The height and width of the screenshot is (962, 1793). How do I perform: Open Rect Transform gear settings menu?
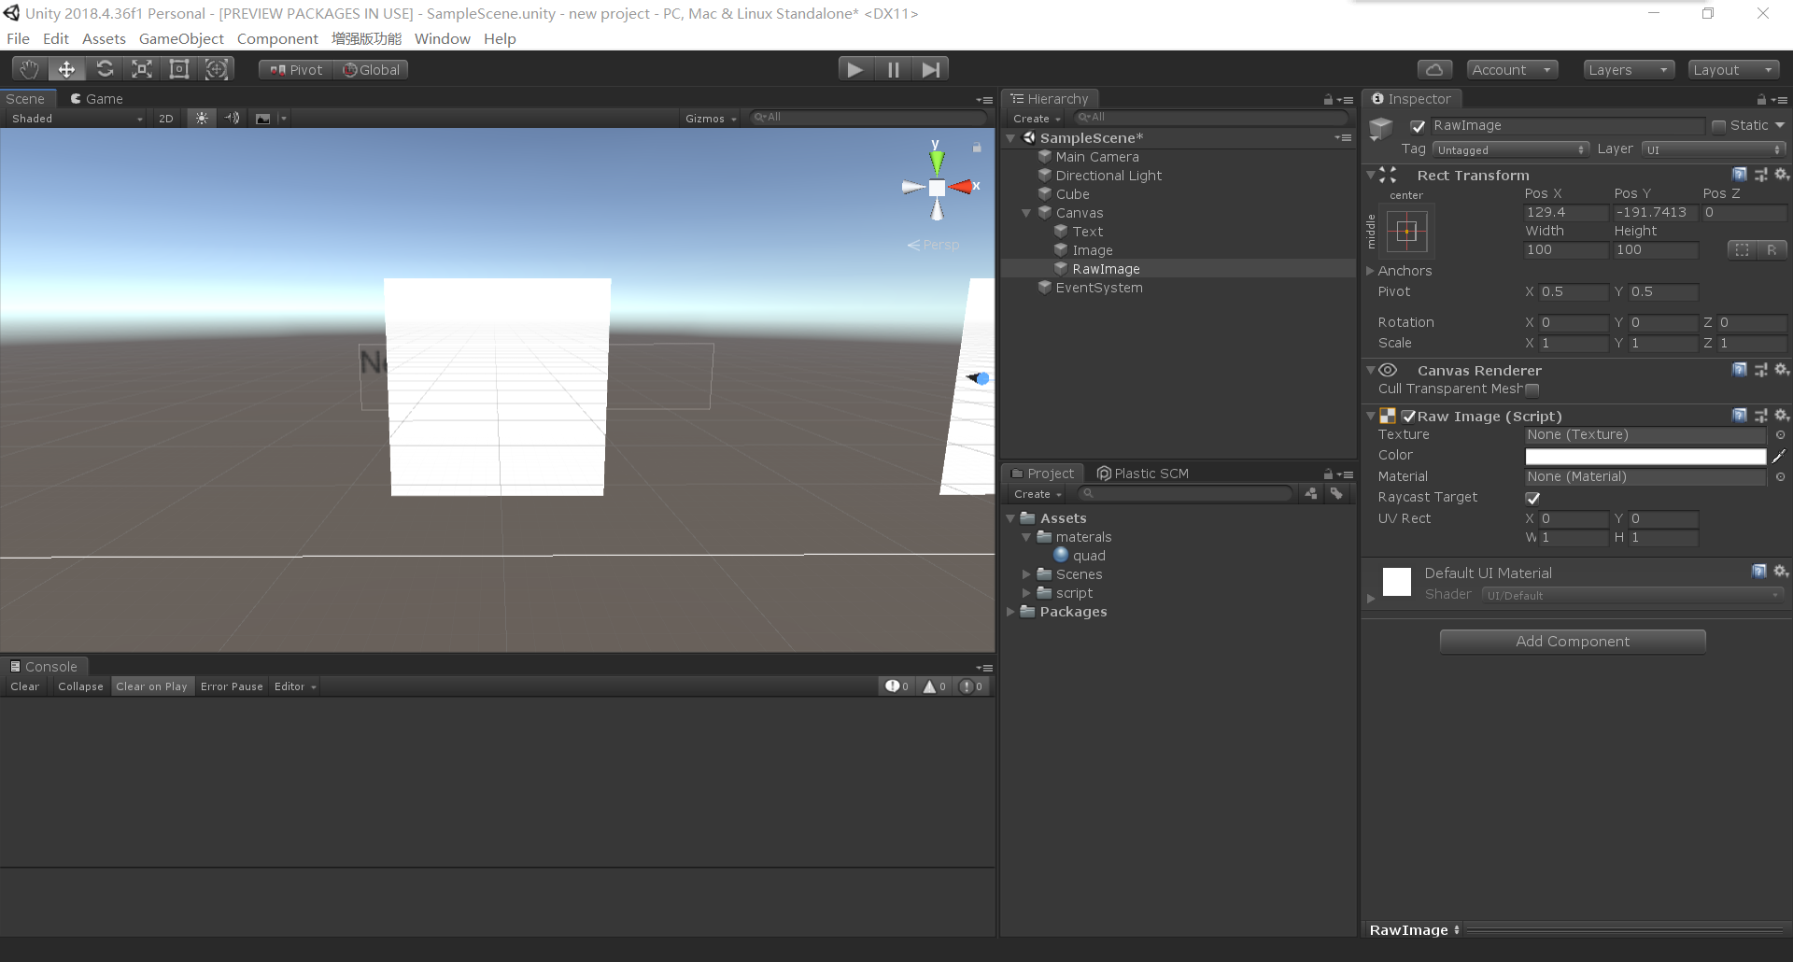(1782, 175)
